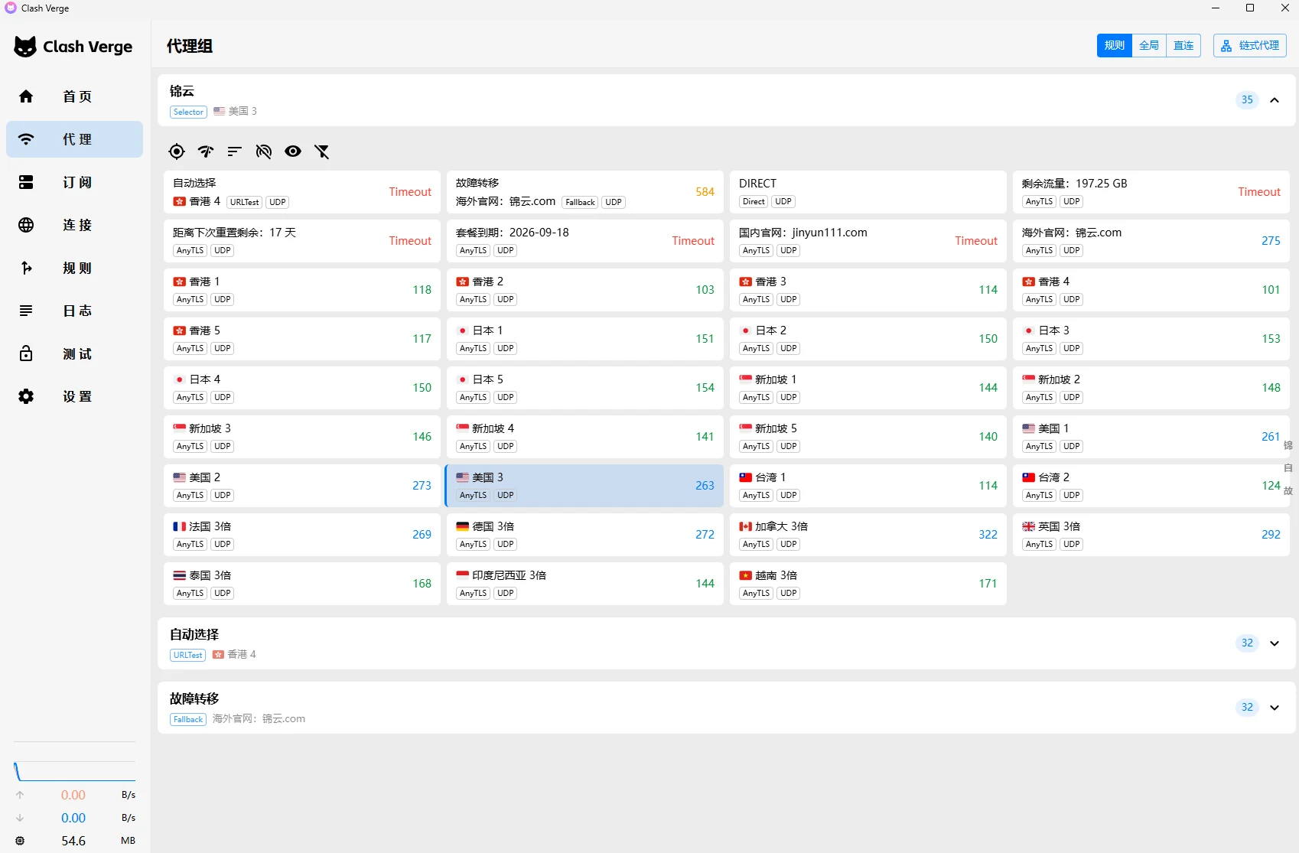Go to the 连接 connections page
Screen dimensions: 1299x853
coord(75,225)
